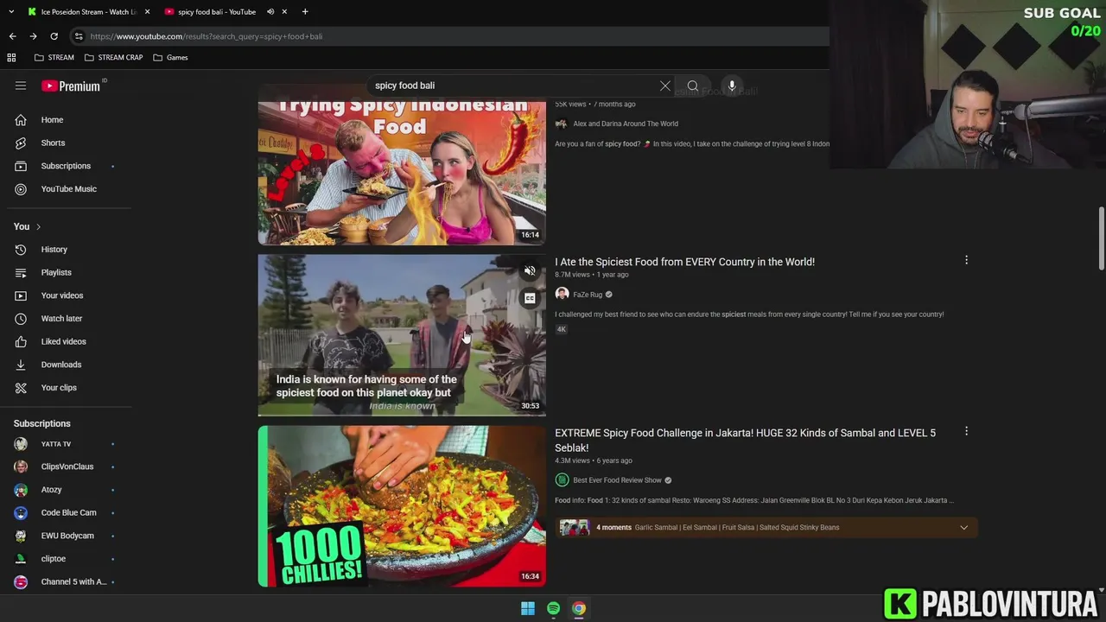1106x622 pixels.
Task: Expand the You section chevron
Action: pyautogui.click(x=38, y=226)
